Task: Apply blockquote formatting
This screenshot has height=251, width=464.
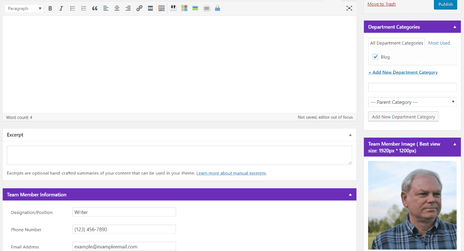Action: point(95,8)
